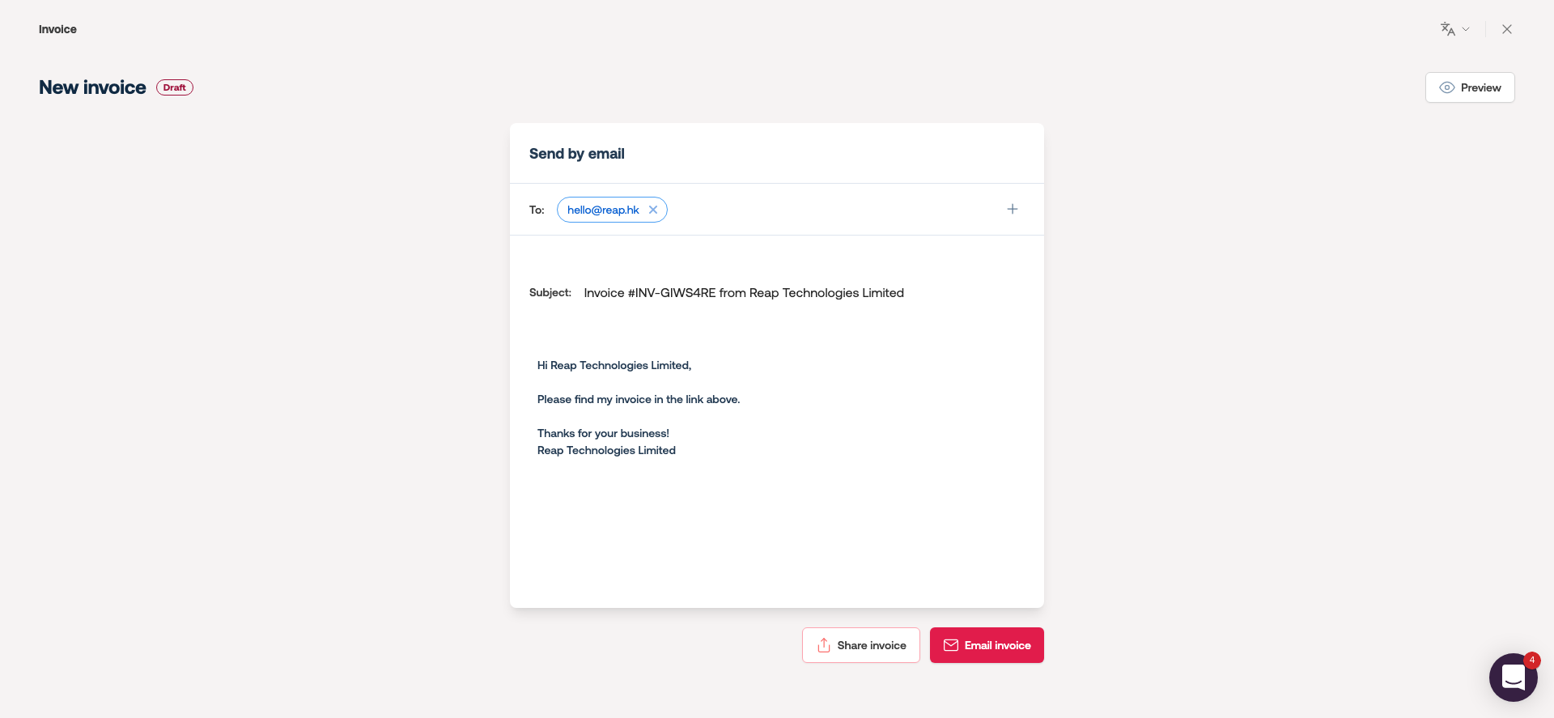Select the hello@reap.hk recipient chip
This screenshot has height=718, width=1554.
603,210
